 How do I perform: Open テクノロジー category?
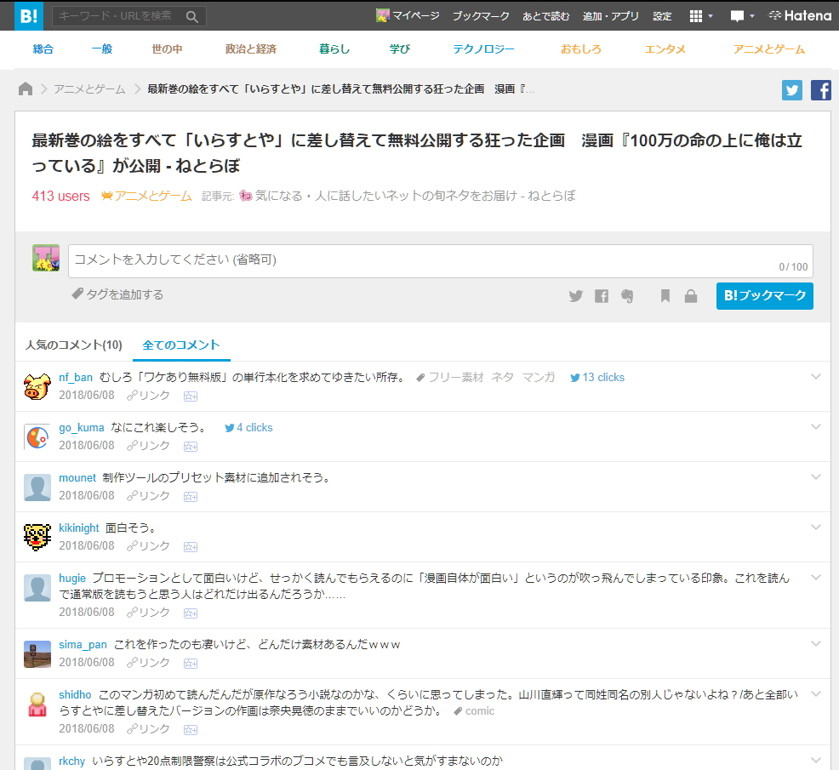(x=483, y=49)
